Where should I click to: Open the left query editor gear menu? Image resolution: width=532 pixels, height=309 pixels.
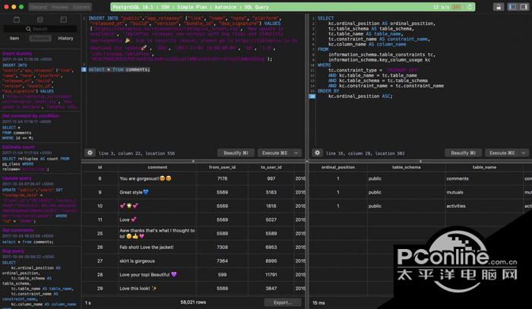pyautogui.click(x=90, y=153)
